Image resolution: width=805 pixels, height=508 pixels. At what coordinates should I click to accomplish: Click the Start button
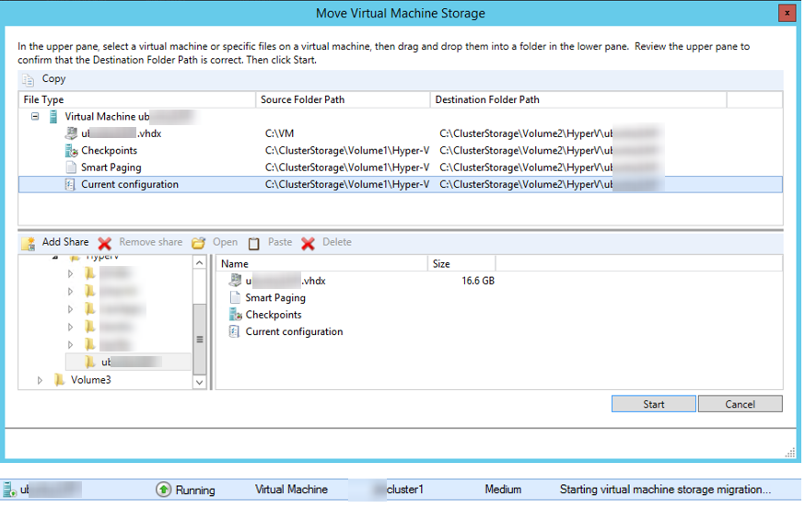click(x=653, y=404)
